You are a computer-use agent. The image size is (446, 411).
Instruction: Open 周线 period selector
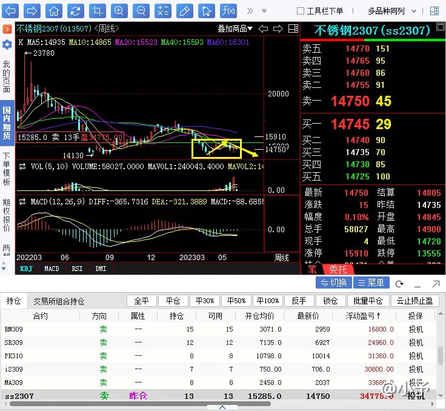click(282, 258)
